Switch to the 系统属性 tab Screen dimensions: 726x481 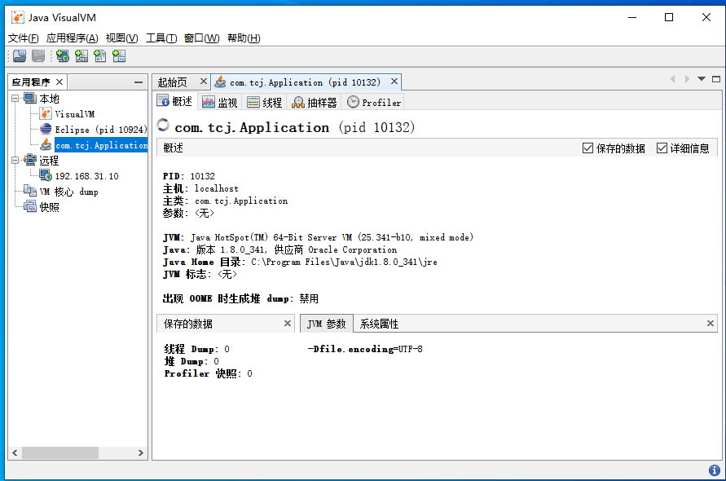[379, 324]
